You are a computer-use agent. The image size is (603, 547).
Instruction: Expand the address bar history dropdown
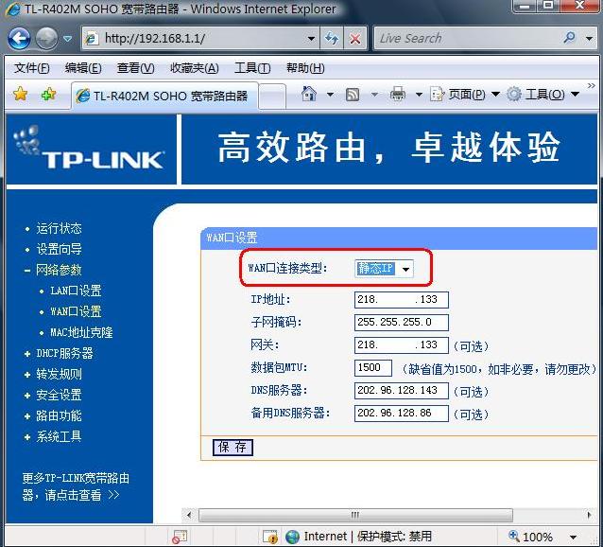[311, 39]
